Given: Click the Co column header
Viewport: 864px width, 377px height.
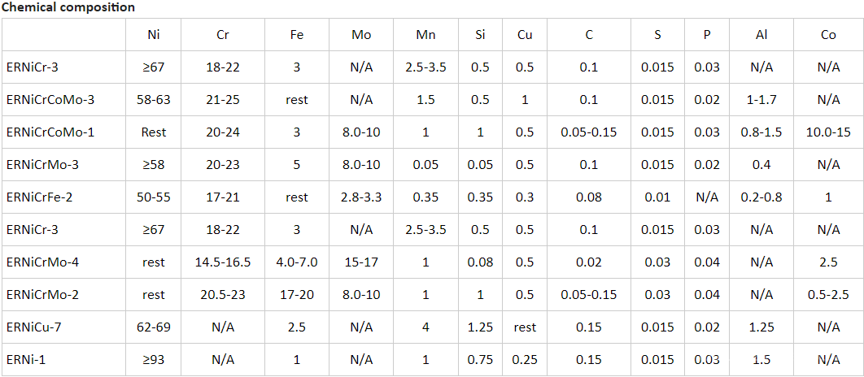Looking at the screenshot, I should click(x=827, y=35).
